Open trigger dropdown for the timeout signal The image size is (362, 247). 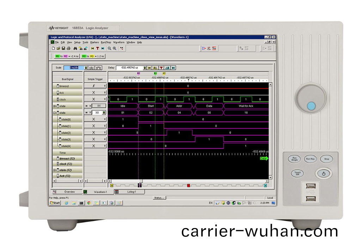(x=104, y=86)
